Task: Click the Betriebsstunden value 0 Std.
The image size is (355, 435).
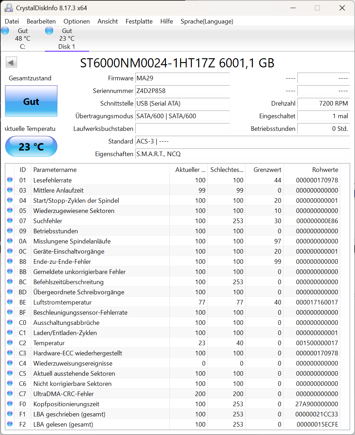Action: click(323, 129)
